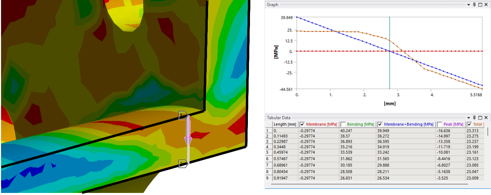The height and width of the screenshot is (195, 491).
Task: Select Peak cell -10.081
Action: pyautogui.click(x=450, y=152)
